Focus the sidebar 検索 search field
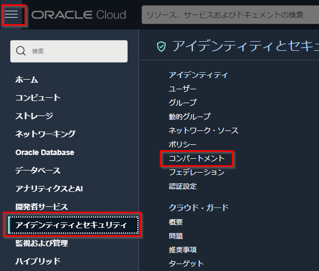319x271 pixels. point(69,51)
